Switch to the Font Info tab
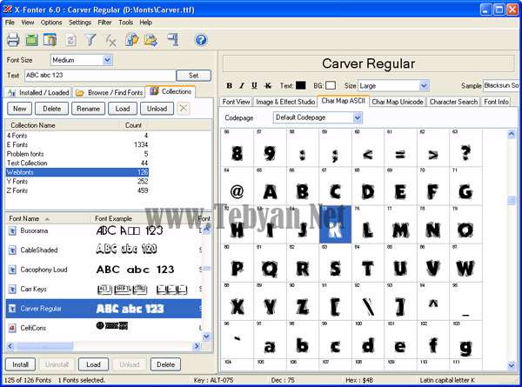 [x=496, y=102]
